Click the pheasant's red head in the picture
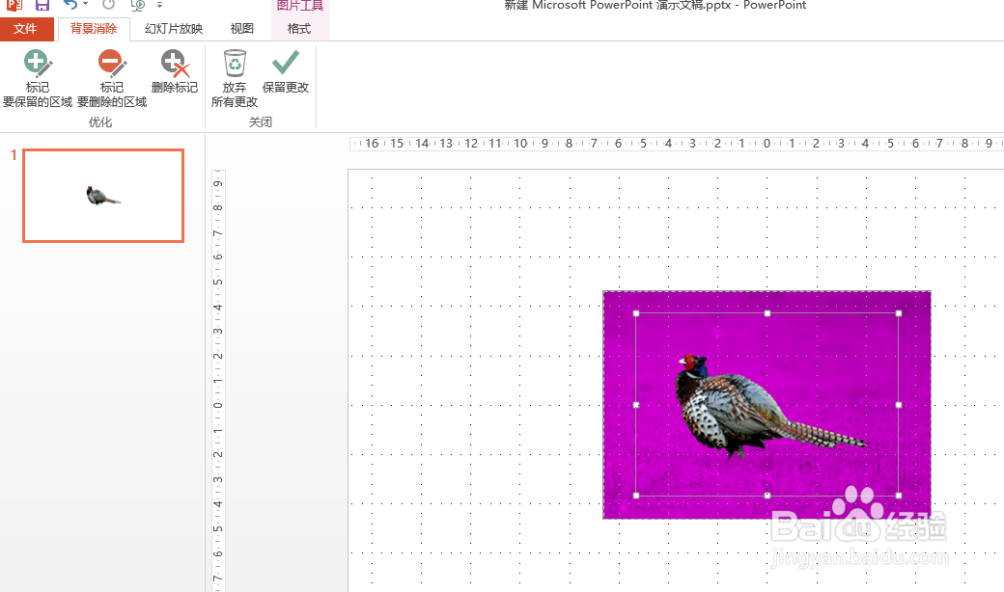The width and height of the screenshot is (1004, 592). 690,363
